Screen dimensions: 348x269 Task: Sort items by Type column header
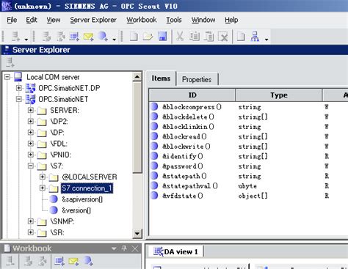[x=279, y=95]
